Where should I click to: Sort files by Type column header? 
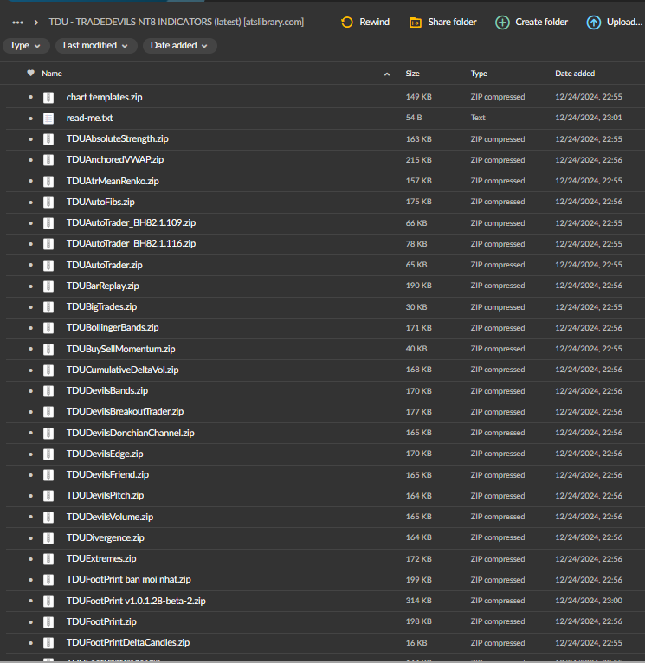point(479,74)
